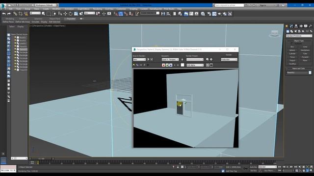Open the selection filter dropdown in toolbar

pos(35,13)
